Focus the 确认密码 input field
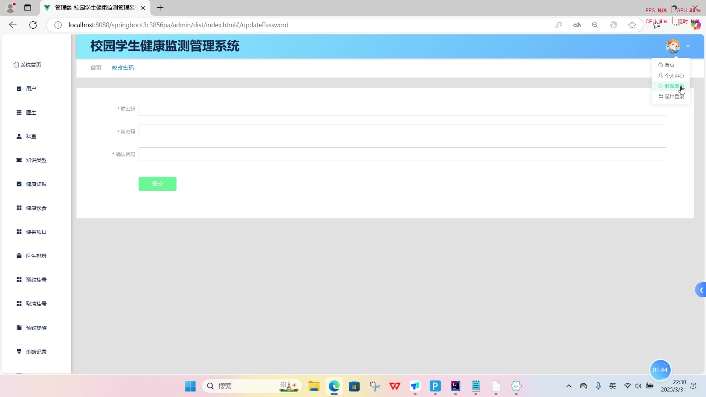706x397 pixels. pyautogui.click(x=402, y=154)
